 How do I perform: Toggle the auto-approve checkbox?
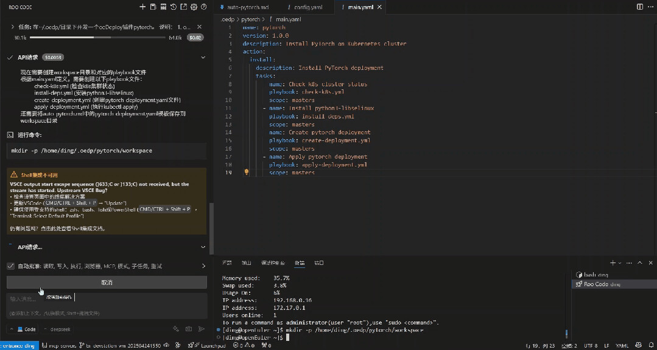point(11,266)
